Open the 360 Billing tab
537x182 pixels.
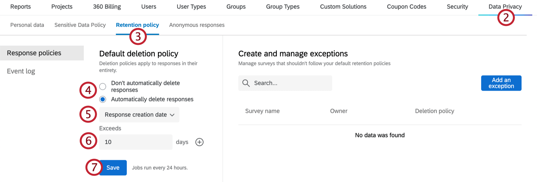coord(107,7)
